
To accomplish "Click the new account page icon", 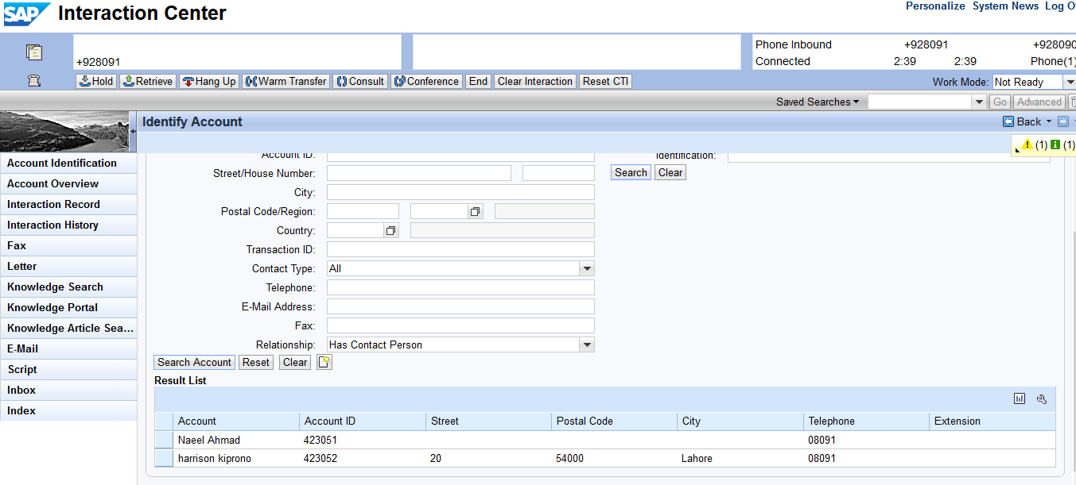I will (324, 362).
